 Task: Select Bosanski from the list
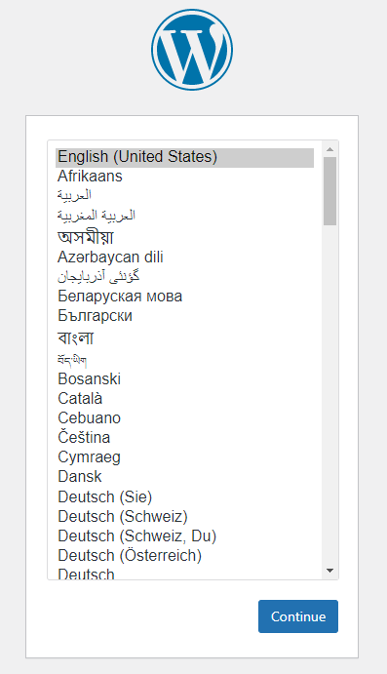184,379
